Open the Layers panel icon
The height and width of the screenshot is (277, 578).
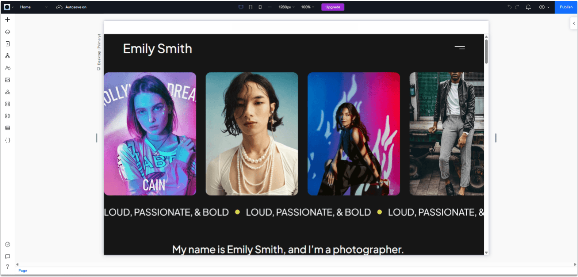pos(7,32)
